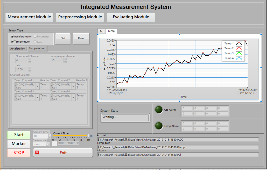
Task: Click the Temp 2 legend plot icon
Action: pos(239,48)
